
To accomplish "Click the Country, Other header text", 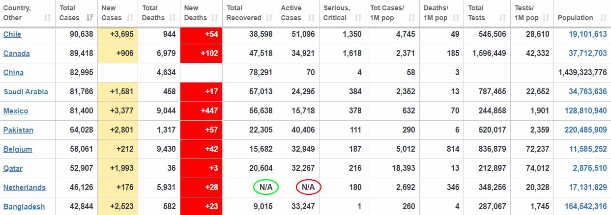I will 17,13.
